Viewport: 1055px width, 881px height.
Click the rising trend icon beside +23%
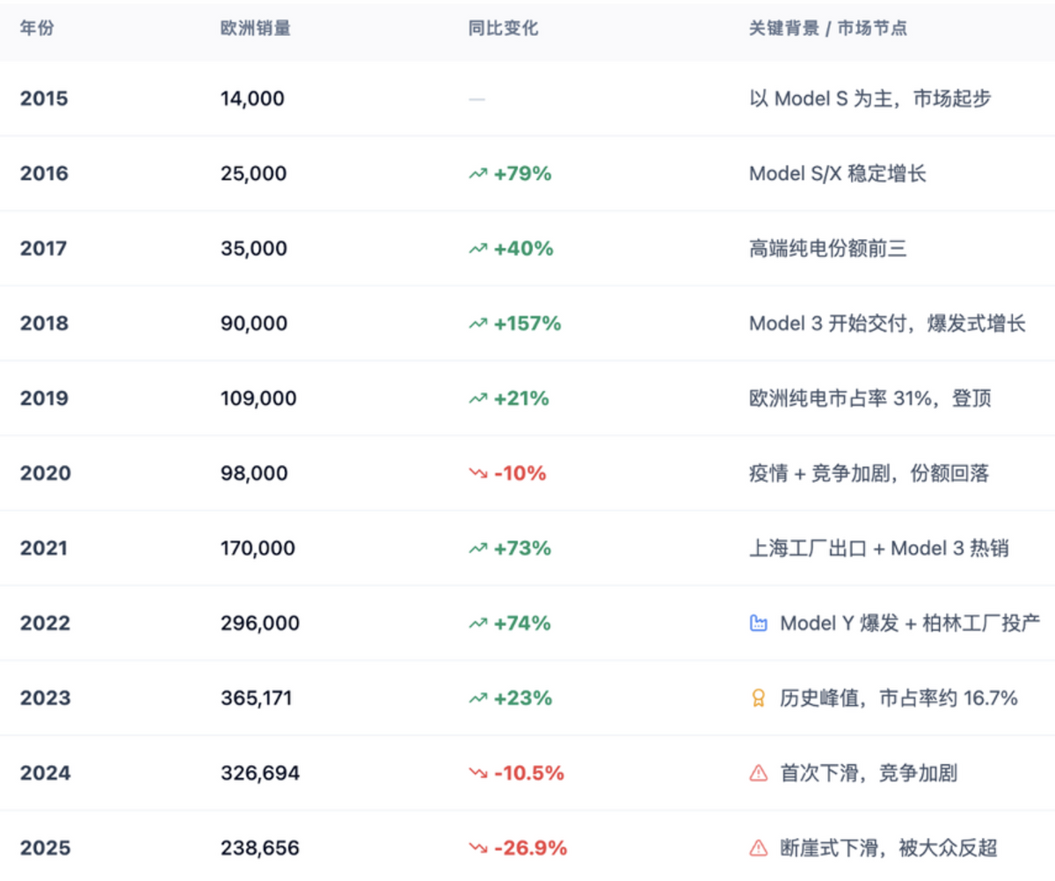point(477,698)
